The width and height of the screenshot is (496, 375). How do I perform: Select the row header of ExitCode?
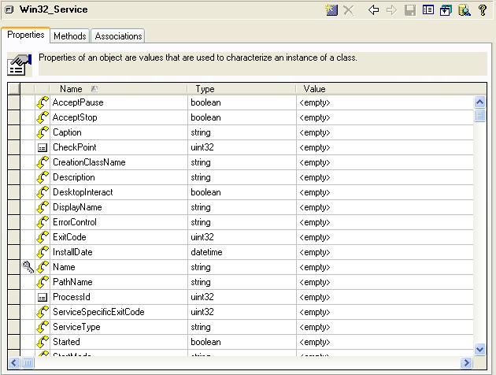(14, 237)
